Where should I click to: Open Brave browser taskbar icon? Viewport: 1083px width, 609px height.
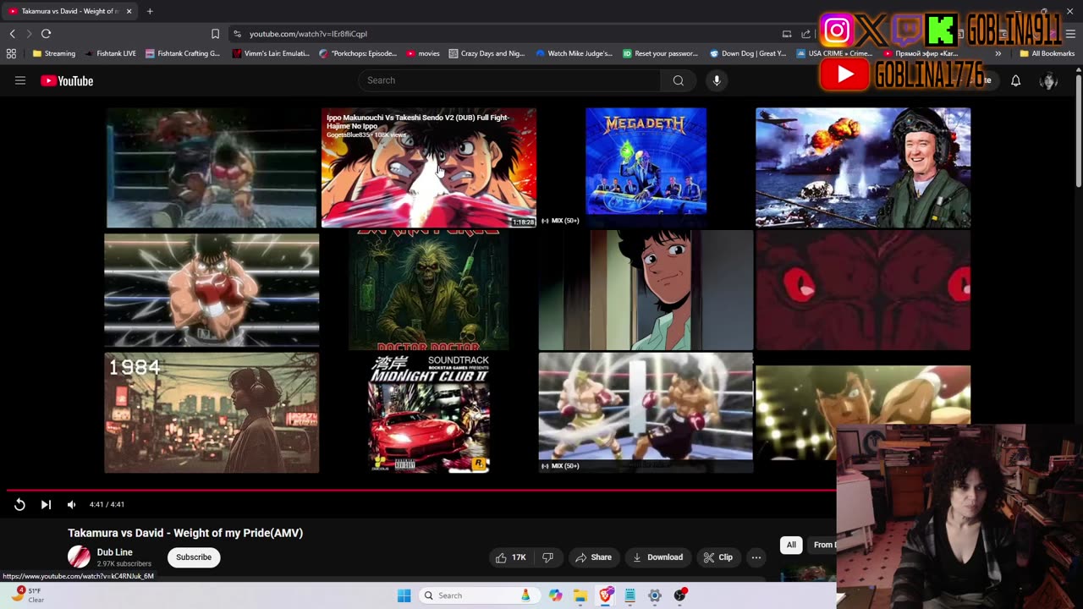pyautogui.click(x=606, y=595)
